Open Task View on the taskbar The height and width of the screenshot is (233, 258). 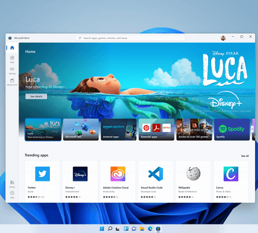click(118, 229)
